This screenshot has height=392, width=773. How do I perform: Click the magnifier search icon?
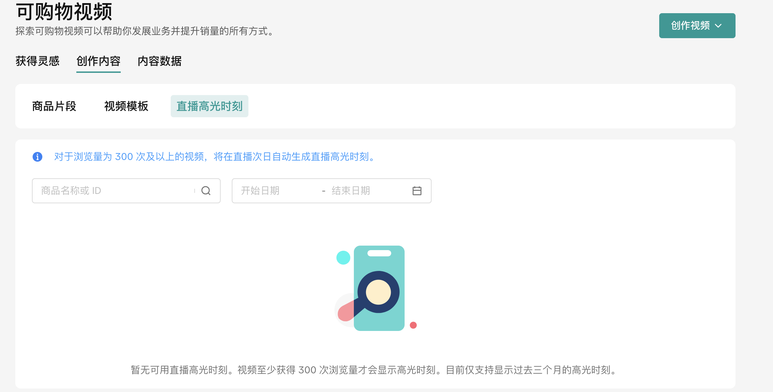[206, 191]
